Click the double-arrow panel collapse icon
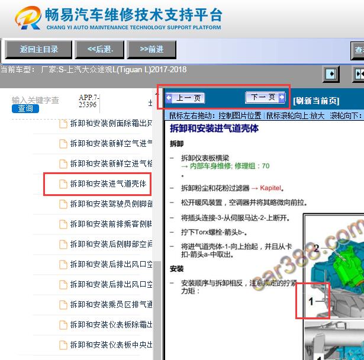 [359, 74]
